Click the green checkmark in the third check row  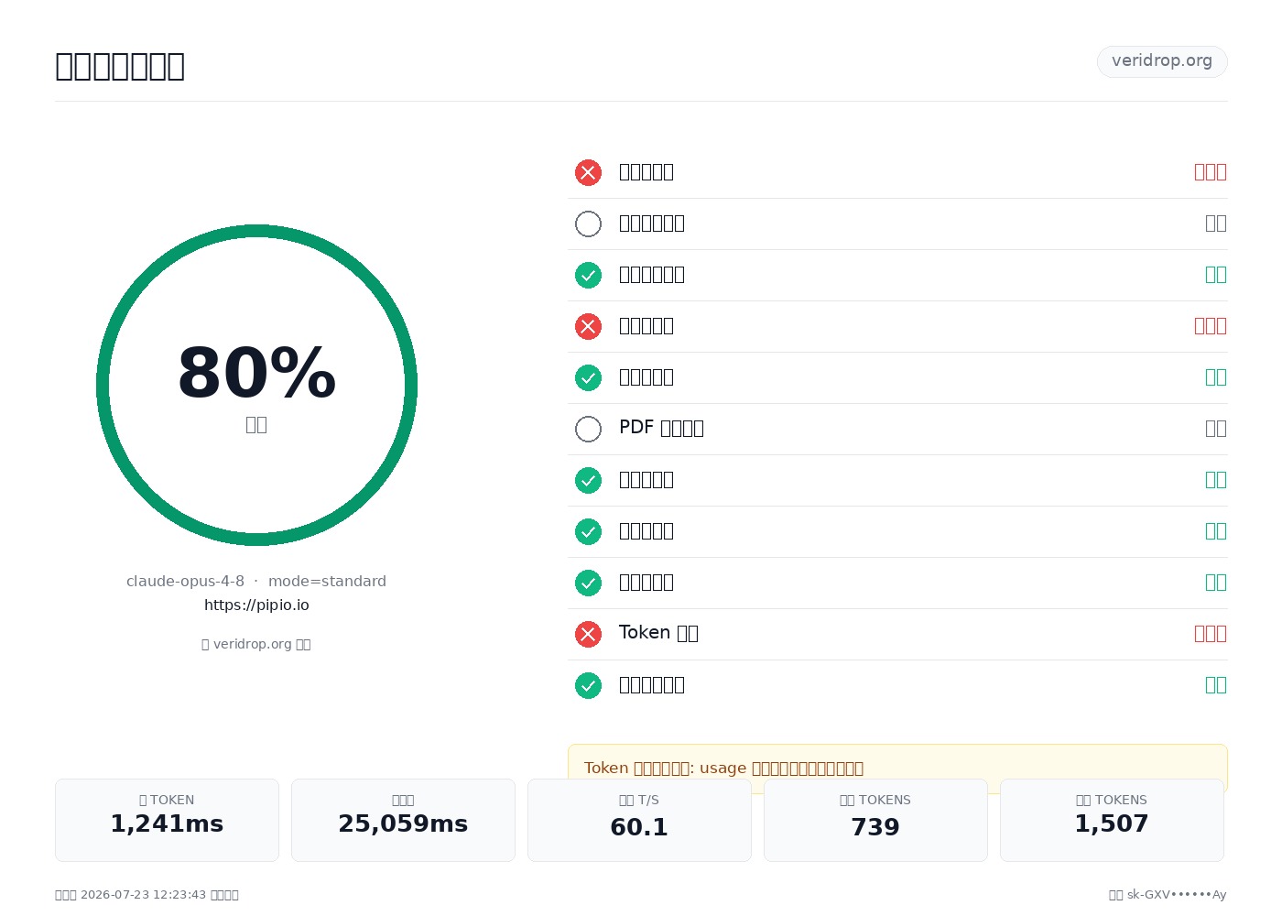tap(588, 275)
